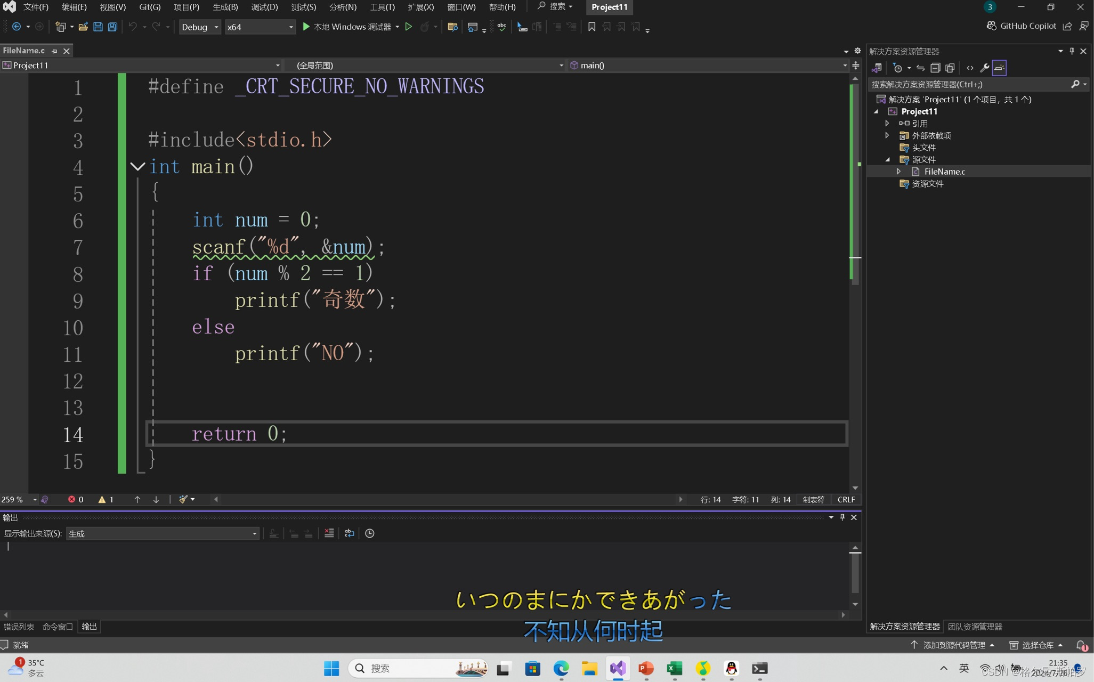Screen dimensions: 1094x682
Task: Open code cleanup brush icon
Action: (183, 499)
